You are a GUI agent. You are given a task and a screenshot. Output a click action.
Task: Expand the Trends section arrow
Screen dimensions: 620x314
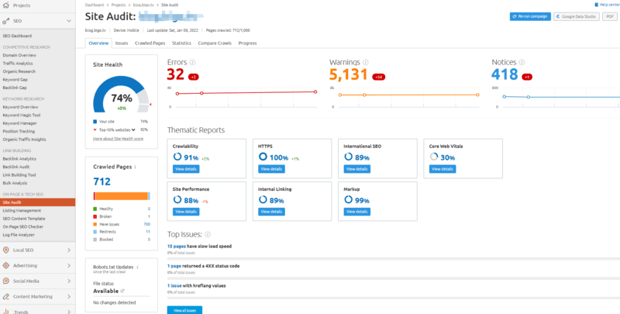coord(69,312)
